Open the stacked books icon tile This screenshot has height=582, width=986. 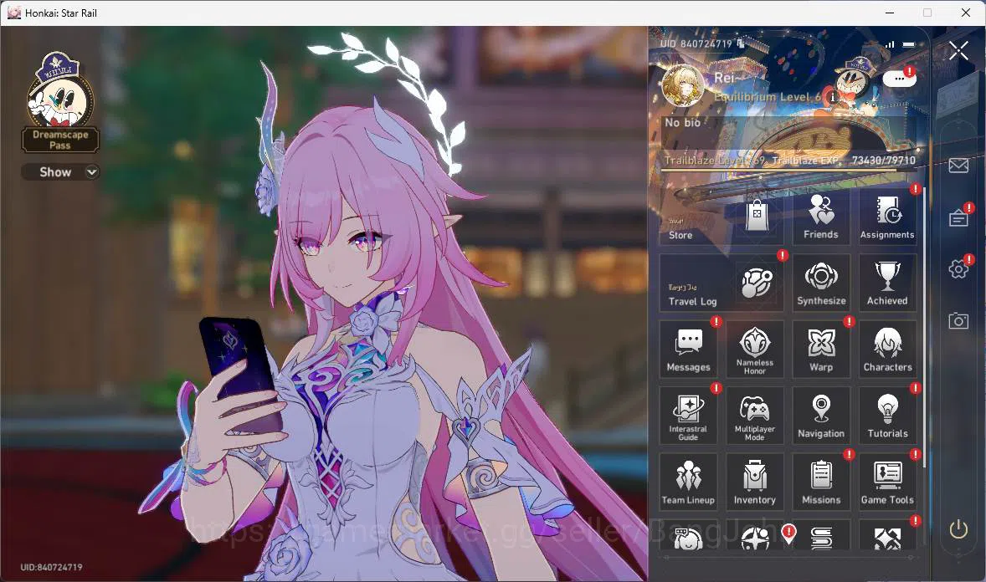point(820,536)
